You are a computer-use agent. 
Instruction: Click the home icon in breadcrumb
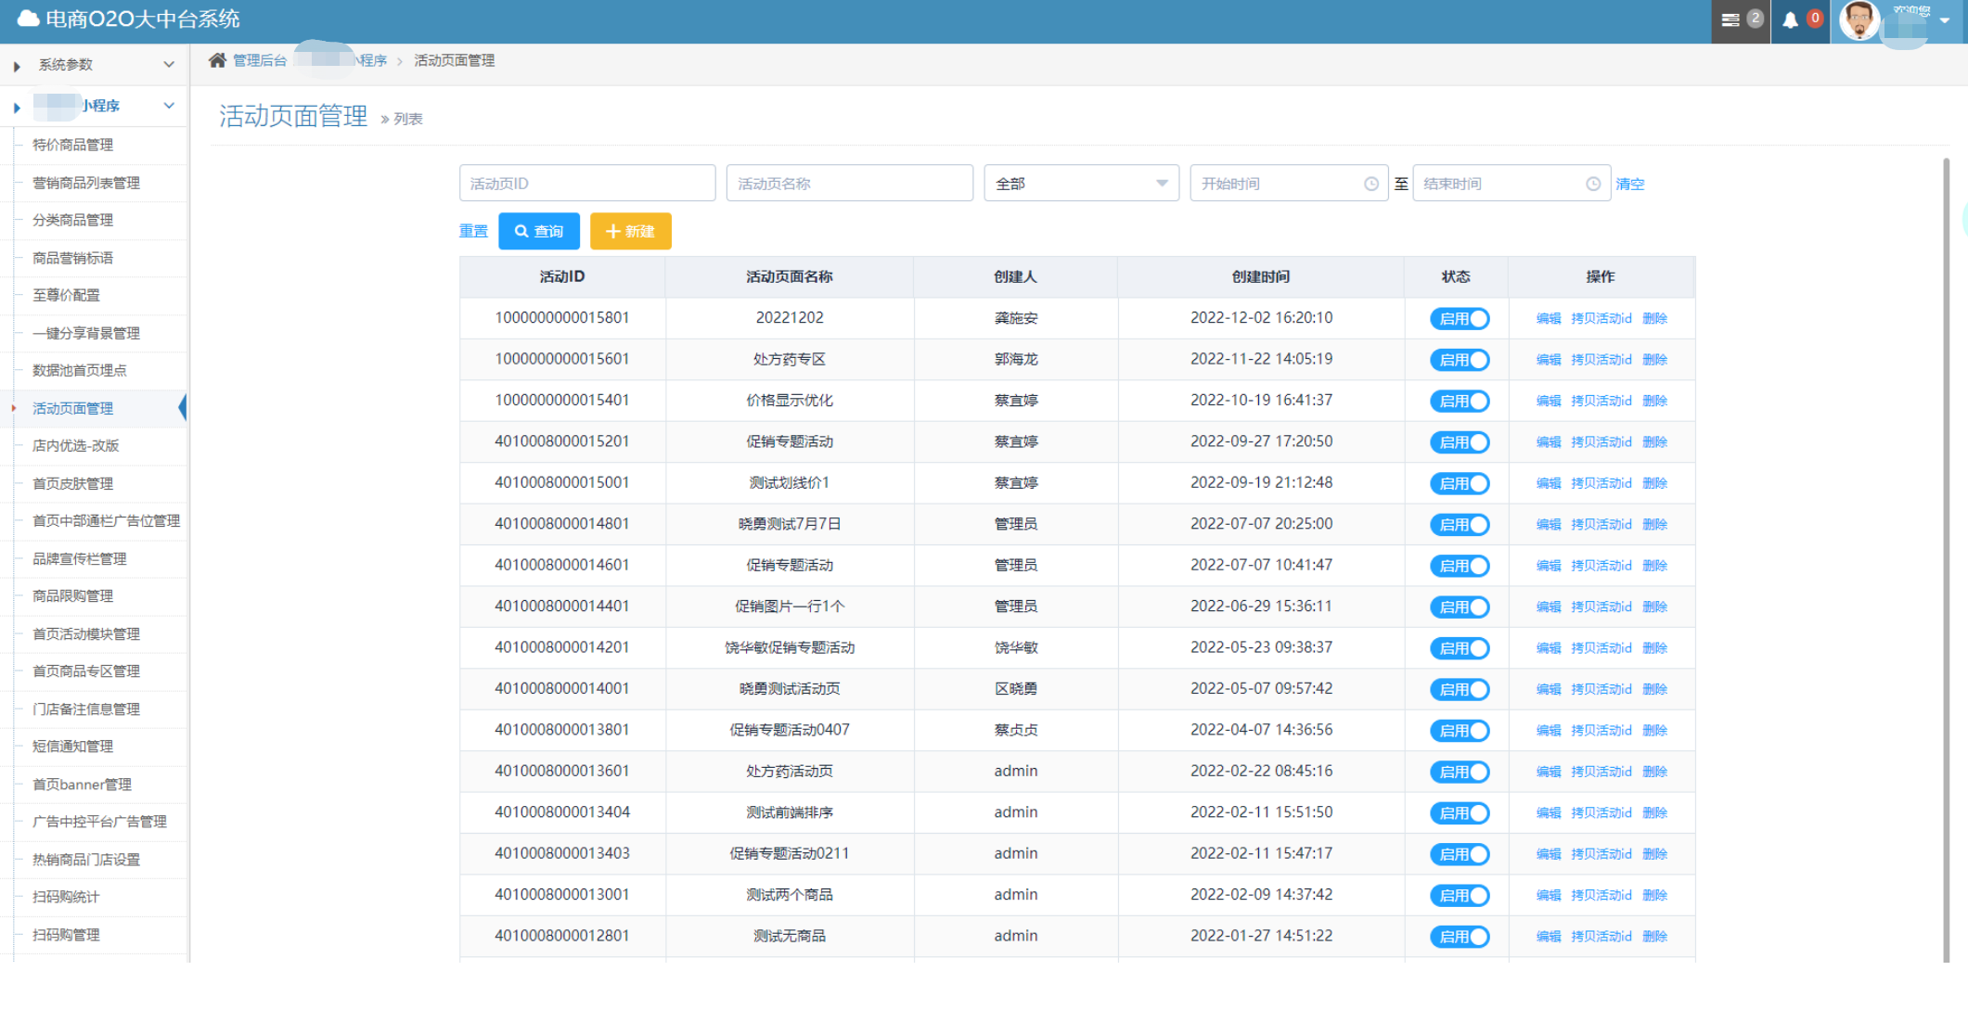[217, 60]
